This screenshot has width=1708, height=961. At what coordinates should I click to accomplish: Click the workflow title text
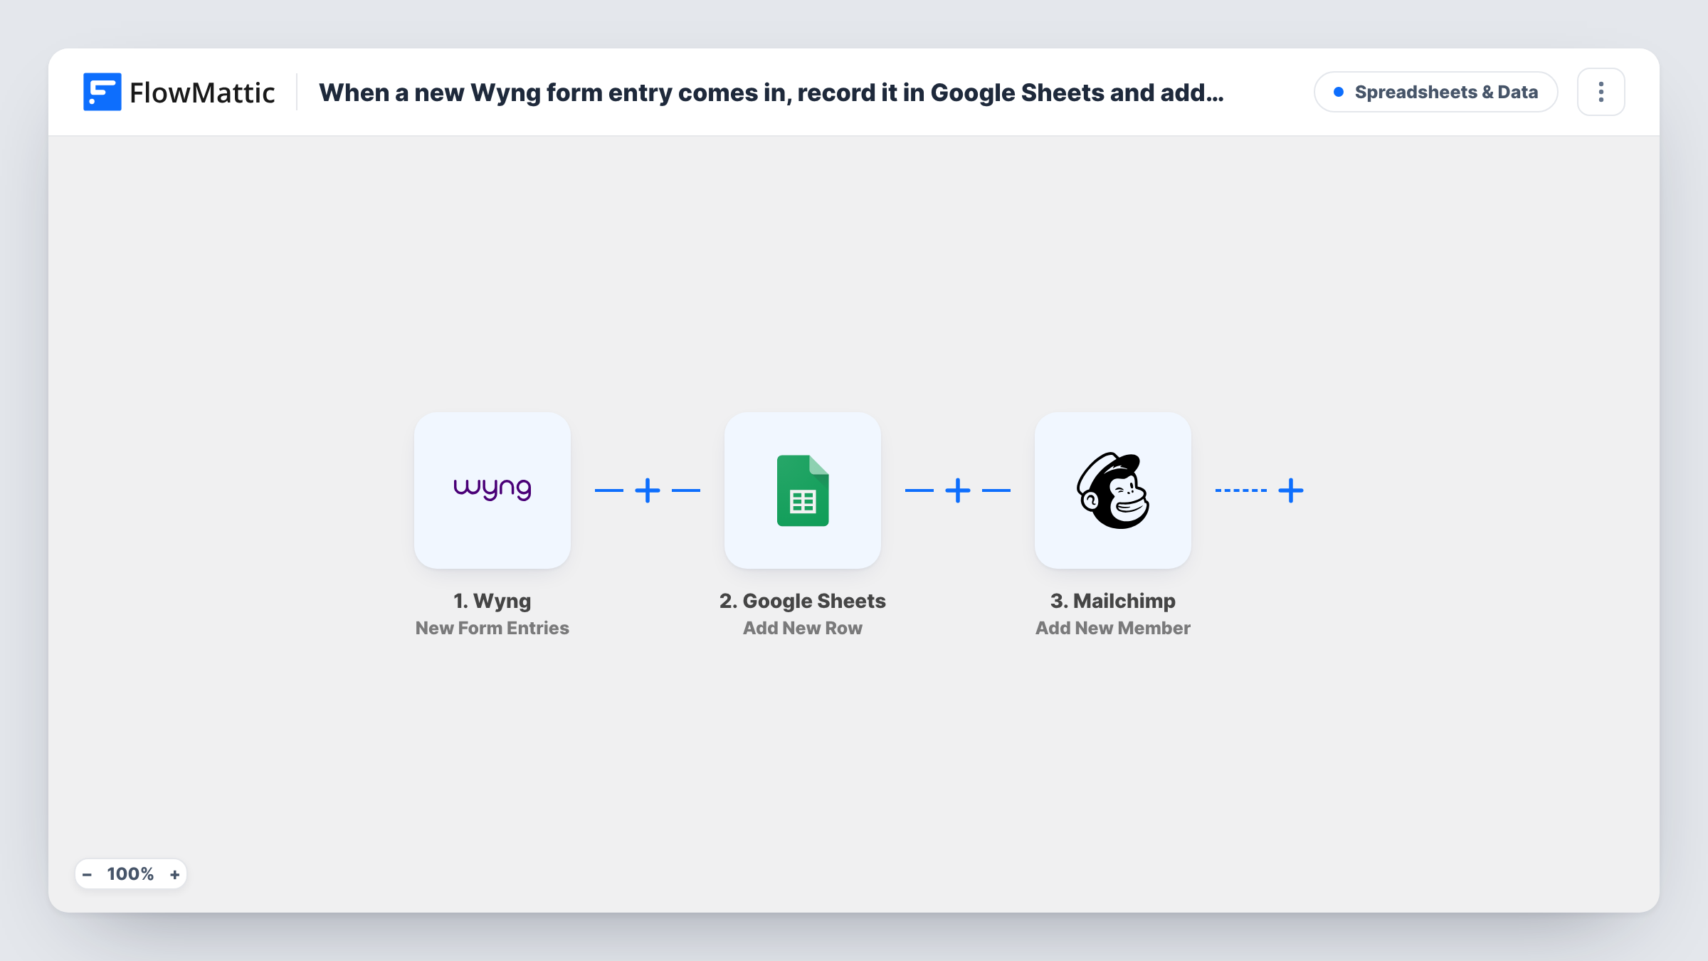771,93
